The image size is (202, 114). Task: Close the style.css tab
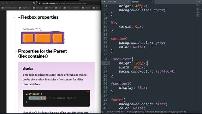152,2
